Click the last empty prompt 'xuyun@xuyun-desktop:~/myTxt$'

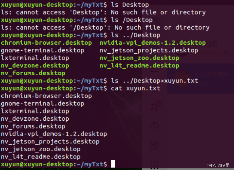tap(54, 164)
